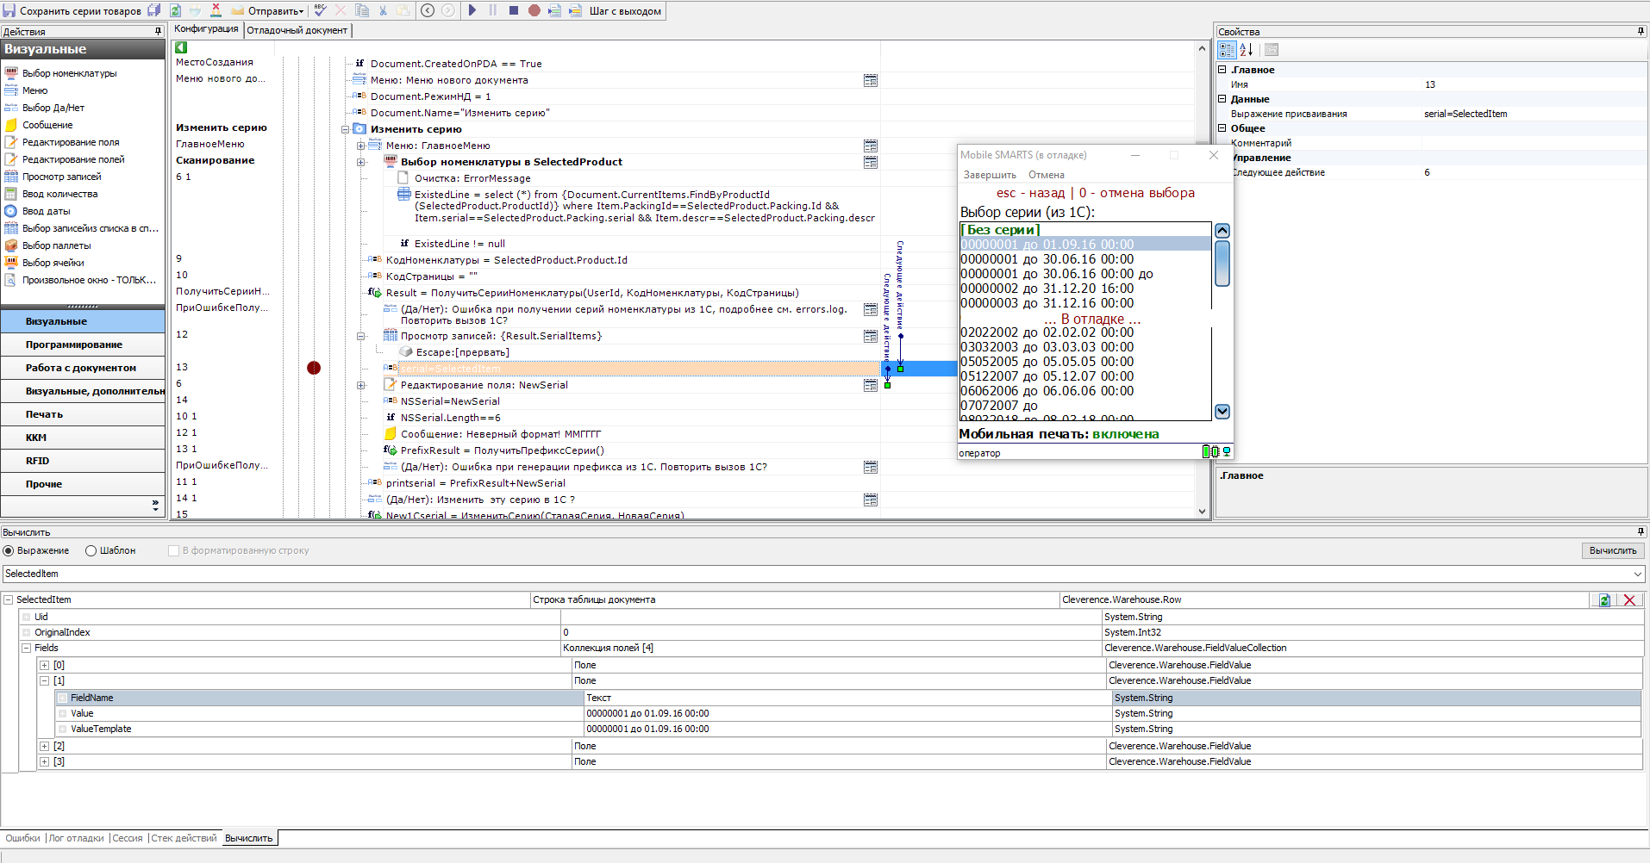Click the step into icon before 'Шаг с выходом'
The image size is (1650, 863).
(554, 10)
